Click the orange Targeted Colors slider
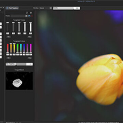This screenshot has height=123, width=123. pyautogui.click(x=11, y=48)
